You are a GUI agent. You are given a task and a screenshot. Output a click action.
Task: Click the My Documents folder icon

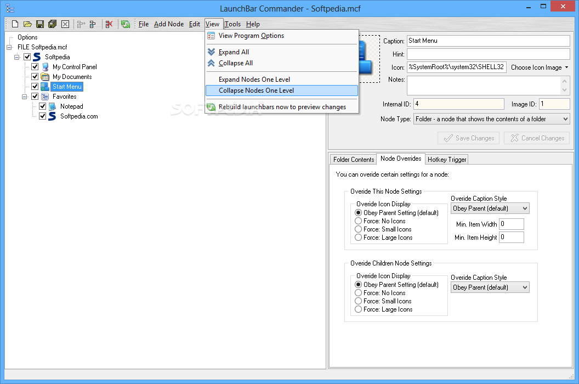click(45, 77)
